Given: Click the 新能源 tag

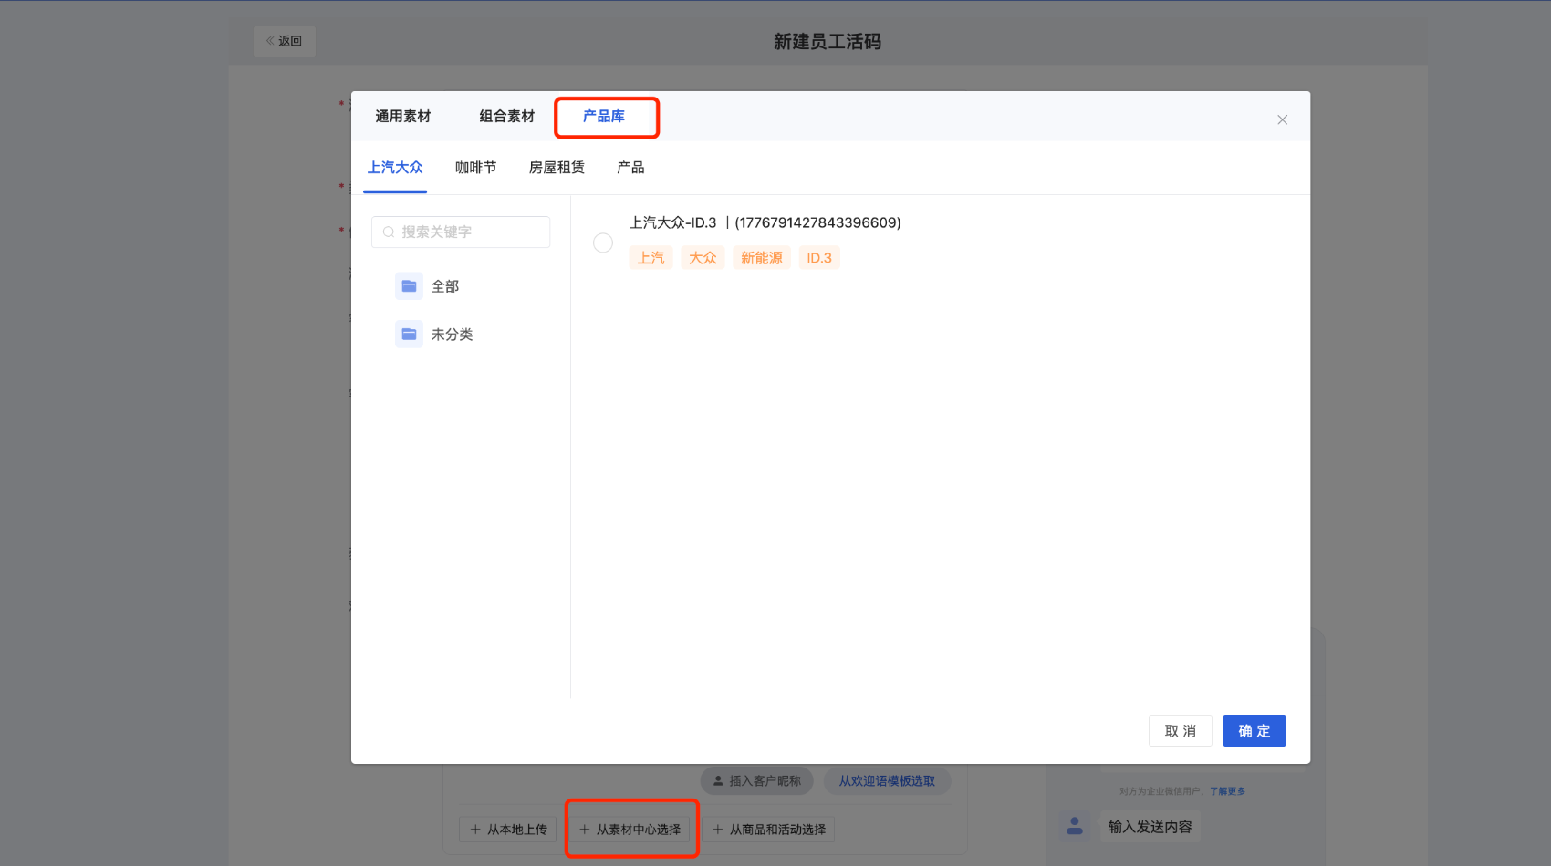Looking at the screenshot, I should tap(762, 258).
